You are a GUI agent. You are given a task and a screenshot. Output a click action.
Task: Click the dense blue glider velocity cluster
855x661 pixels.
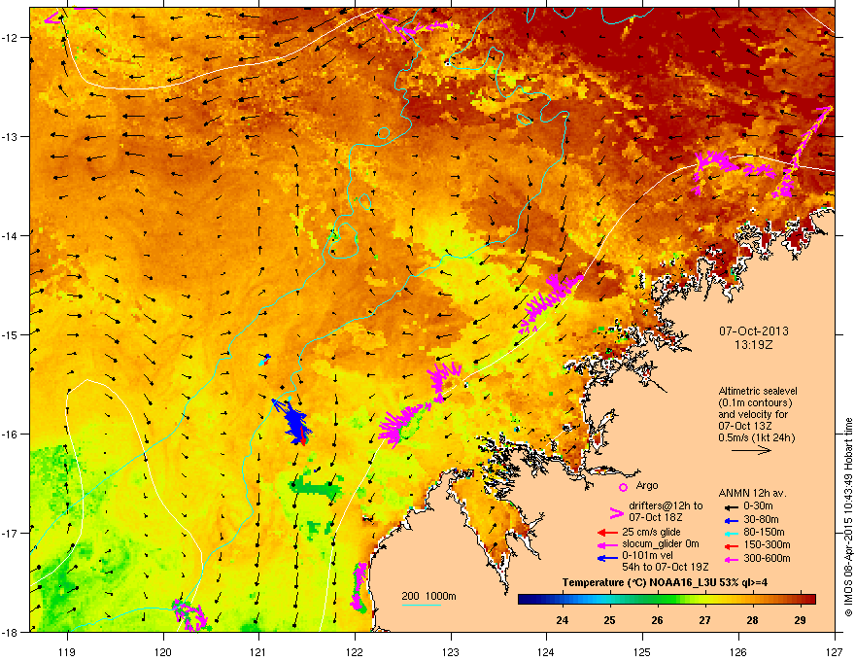click(295, 421)
